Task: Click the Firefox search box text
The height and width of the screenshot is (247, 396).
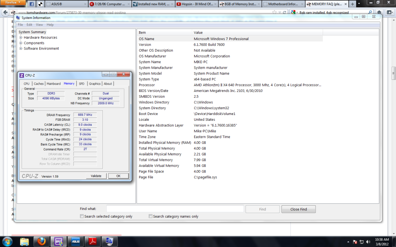Action: tap(324, 12)
